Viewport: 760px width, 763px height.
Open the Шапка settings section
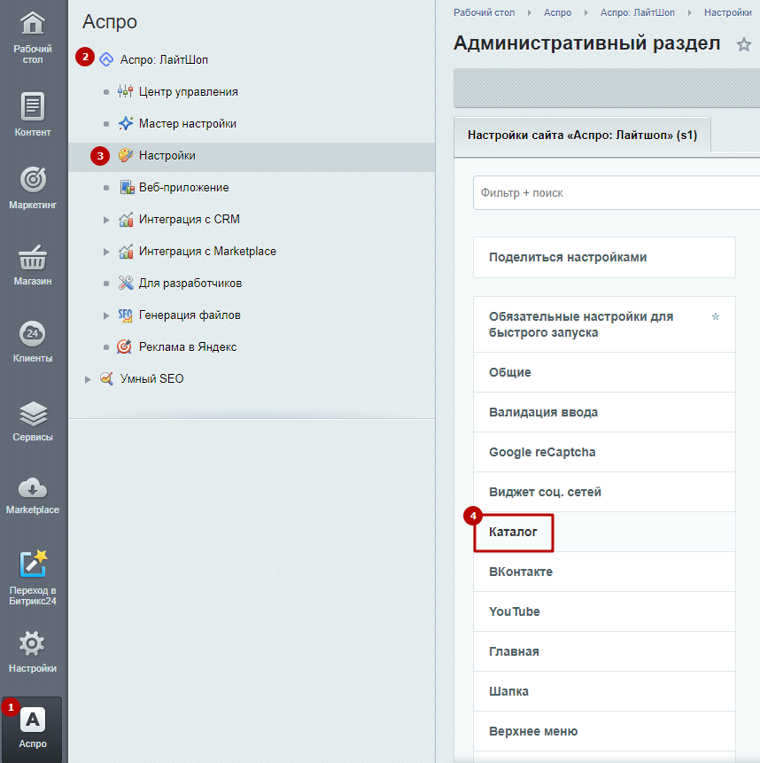pos(604,691)
